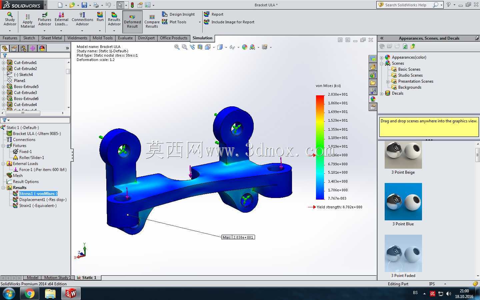Click the Print icon
Screen dimensions: 480x300
click(96, 5)
